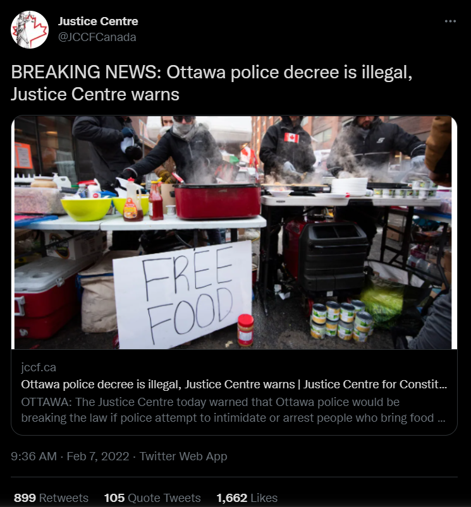Click the OTTAWA article description snippet
This screenshot has width=471, height=507.
click(233, 410)
